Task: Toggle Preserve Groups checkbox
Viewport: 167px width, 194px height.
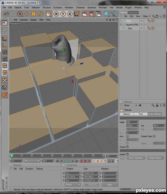Action: (127, 147)
